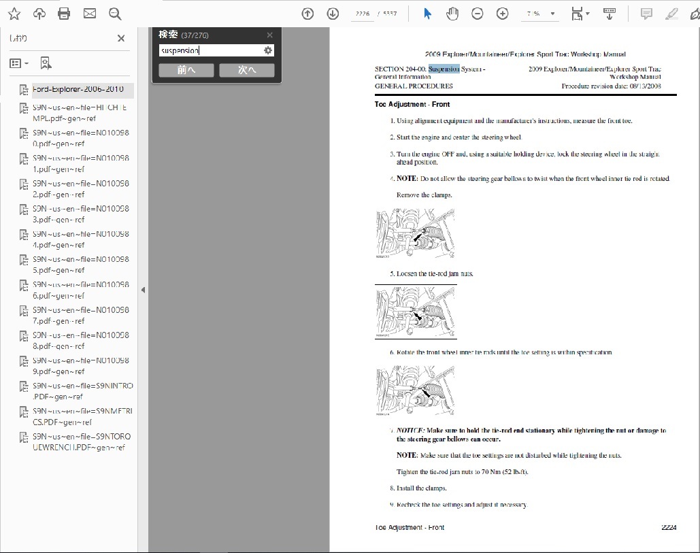This screenshot has width=700, height=553.
Task: Open the last bookmark ending in UEWRENCH.PDF~gen~ref
Action: [82, 442]
